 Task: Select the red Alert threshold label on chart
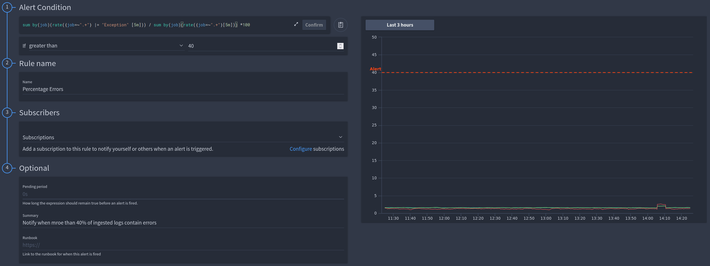click(x=375, y=69)
